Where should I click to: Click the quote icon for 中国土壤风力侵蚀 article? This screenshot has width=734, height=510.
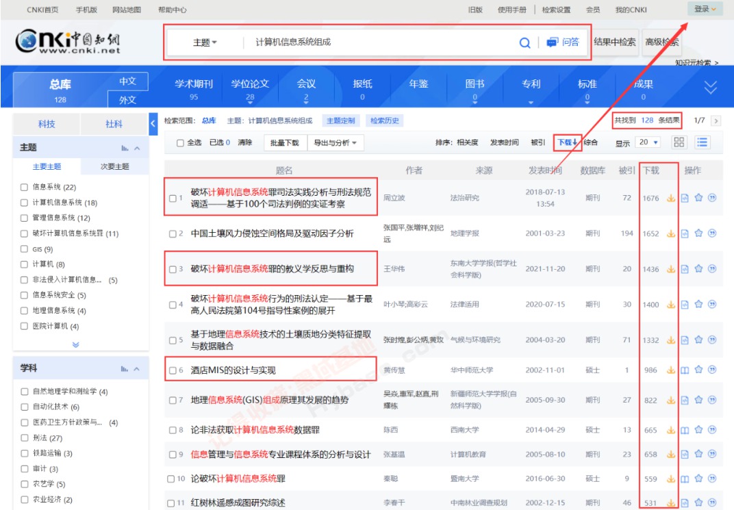pyautogui.click(x=712, y=233)
